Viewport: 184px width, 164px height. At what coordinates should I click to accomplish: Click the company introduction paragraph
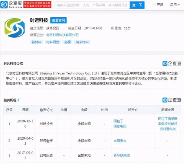coord(92,78)
